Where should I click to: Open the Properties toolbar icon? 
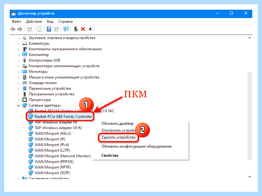(x=39, y=30)
